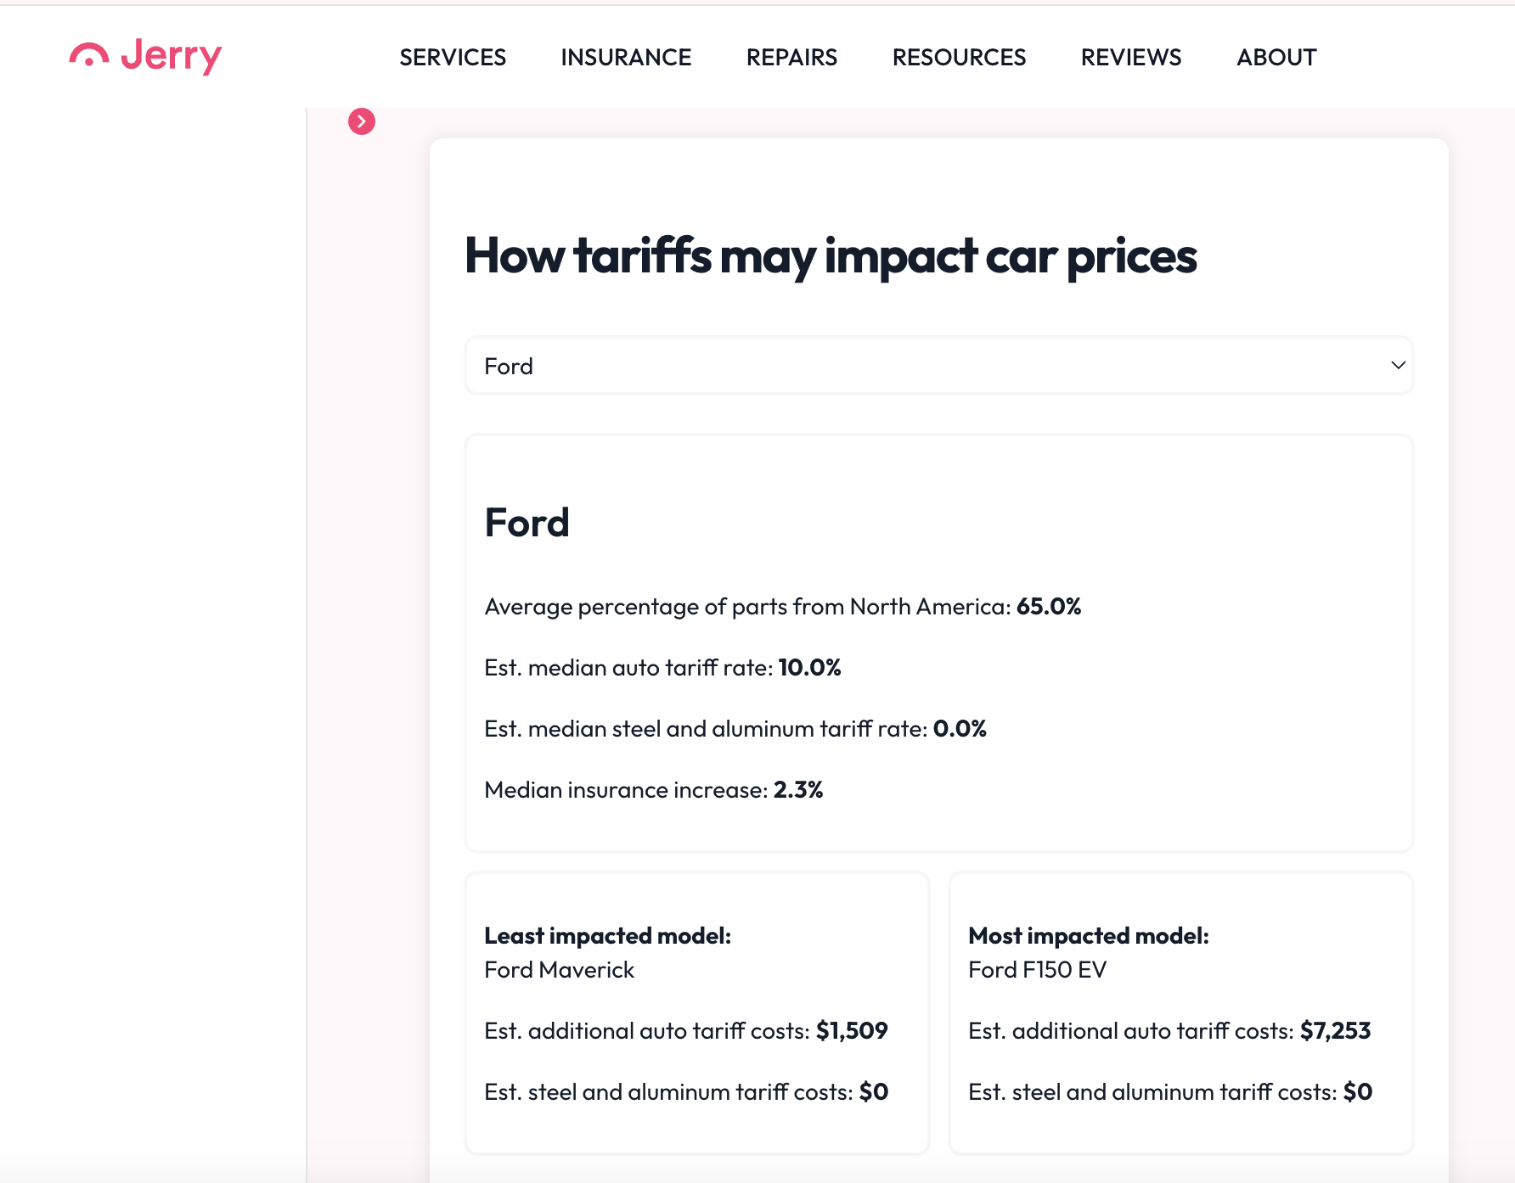
Task: Open the RESOURCES menu
Action: (x=958, y=57)
